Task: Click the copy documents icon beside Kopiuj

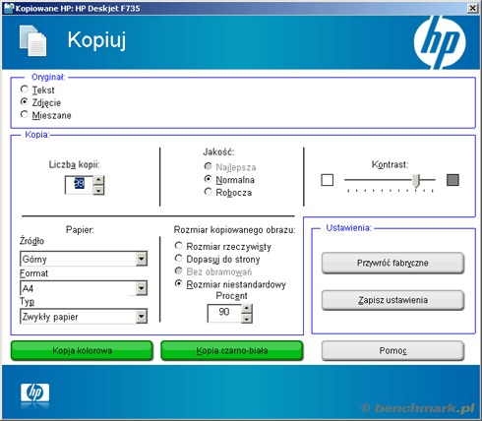Action: (32, 40)
